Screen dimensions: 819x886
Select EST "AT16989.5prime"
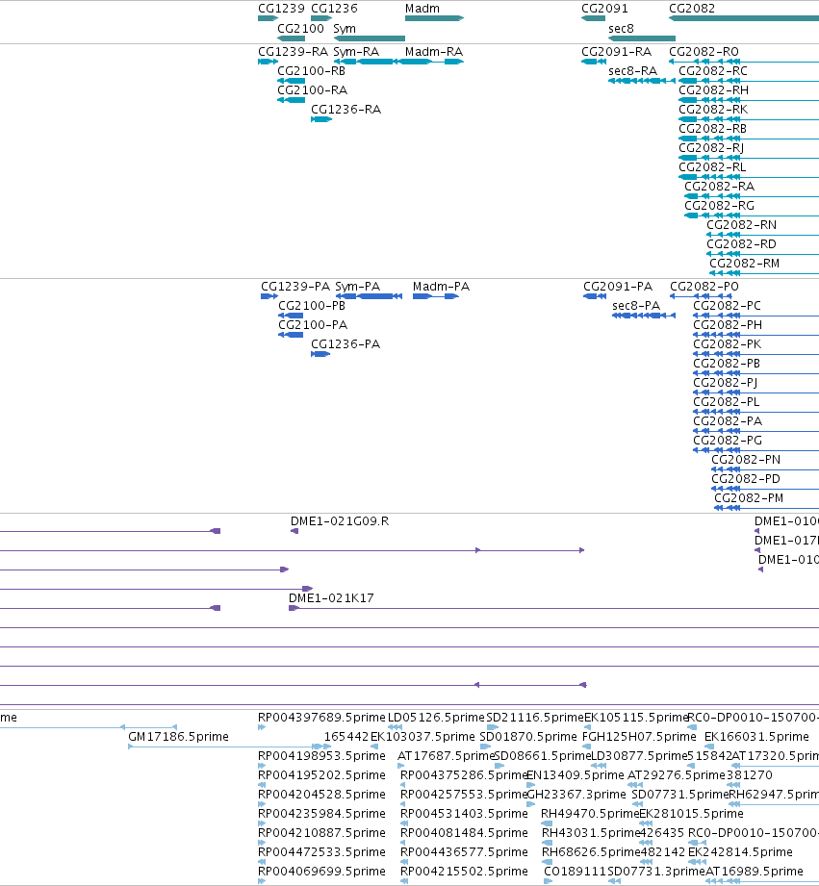coord(755,872)
